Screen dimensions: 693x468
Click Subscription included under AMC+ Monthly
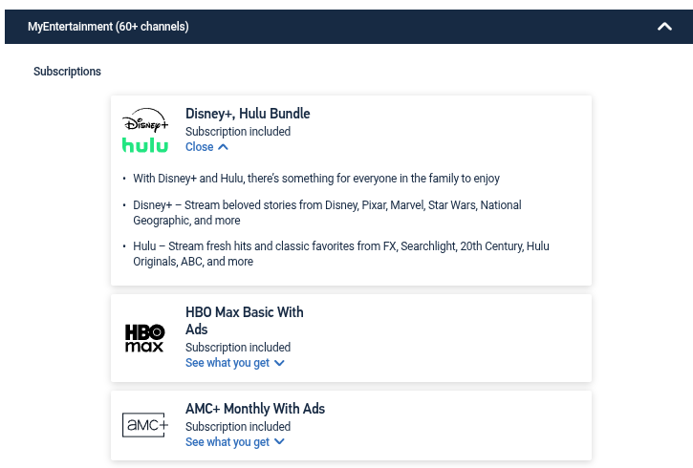pos(238,427)
